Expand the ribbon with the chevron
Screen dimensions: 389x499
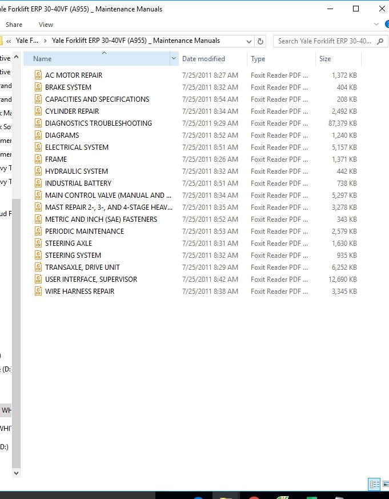point(376,24)
